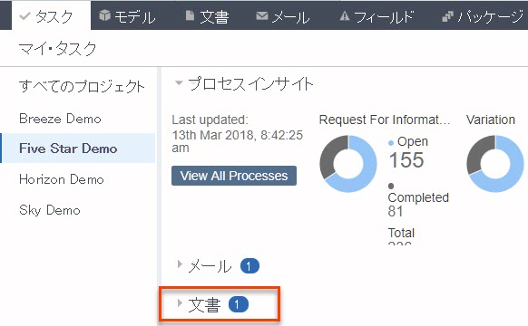This screenshot has height=326, width=528.
Task: Expand the 文書 section arrow
Action: (180, 303)
